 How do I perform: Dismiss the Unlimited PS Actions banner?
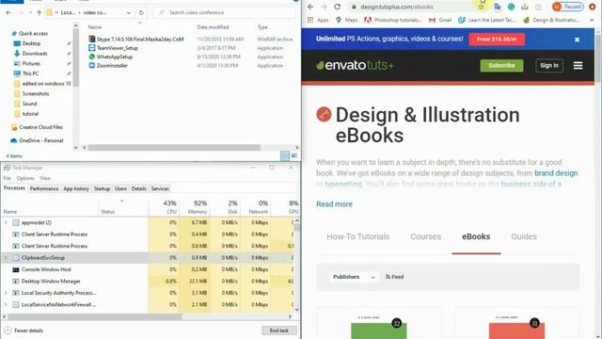pos(577,40)
